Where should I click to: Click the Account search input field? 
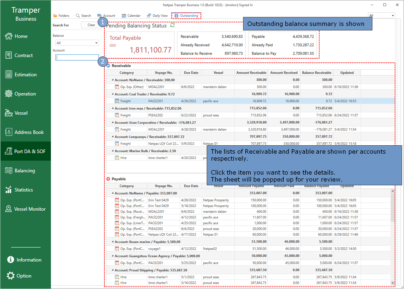(x=77, y=57)
